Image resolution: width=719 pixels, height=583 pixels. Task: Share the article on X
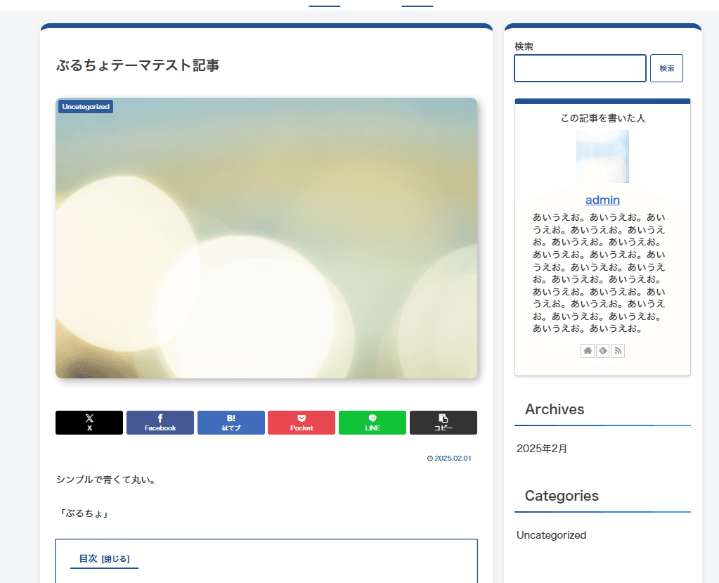pyautogui.click(x=89, y=423)
